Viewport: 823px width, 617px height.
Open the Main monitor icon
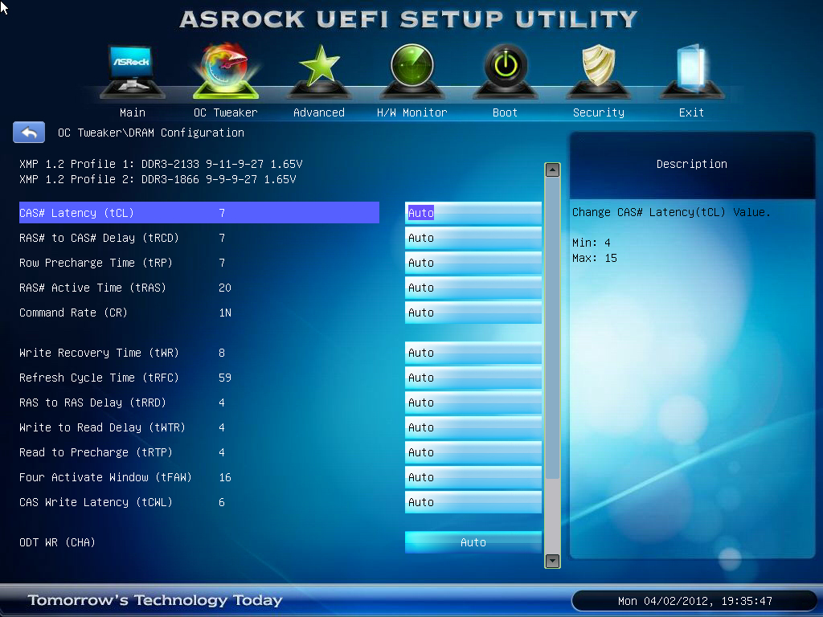[x=132, y=71]
